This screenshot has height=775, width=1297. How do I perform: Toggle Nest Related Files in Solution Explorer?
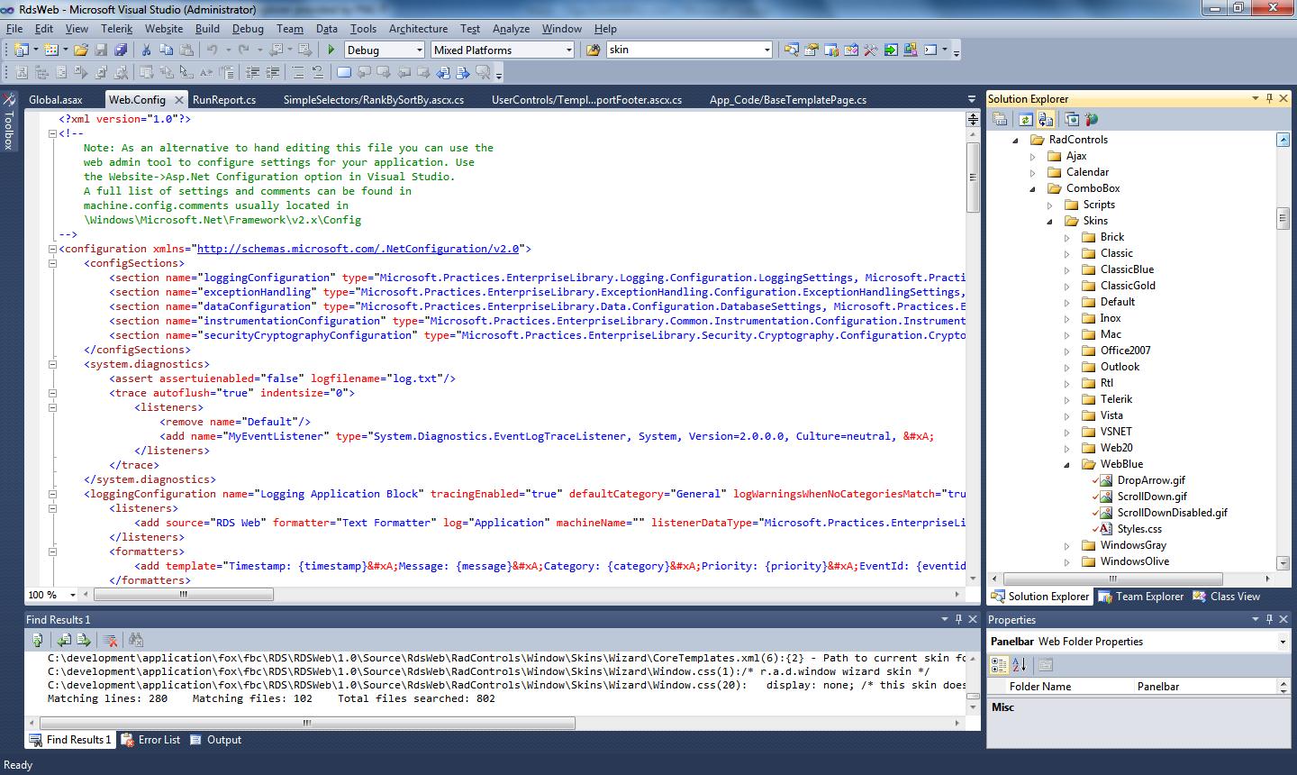pyautogui.click(x=1046, y=119)
